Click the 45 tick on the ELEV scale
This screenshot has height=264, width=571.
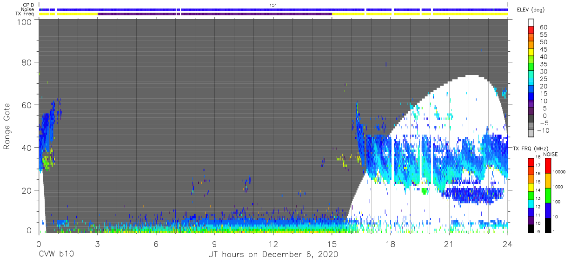(x=543, y=49)
